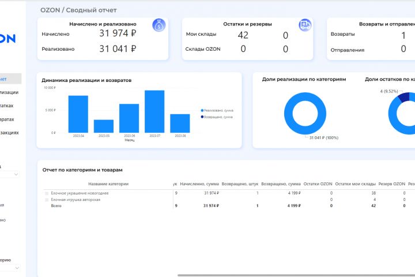415x277 pixels.
Task: Sort by the 'Резерв OZON' column header
Action: (392, 184)
